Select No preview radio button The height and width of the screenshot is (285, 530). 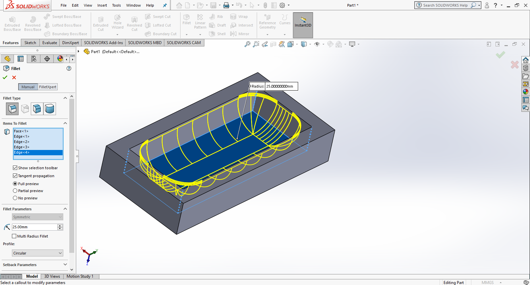coord(15,198)
